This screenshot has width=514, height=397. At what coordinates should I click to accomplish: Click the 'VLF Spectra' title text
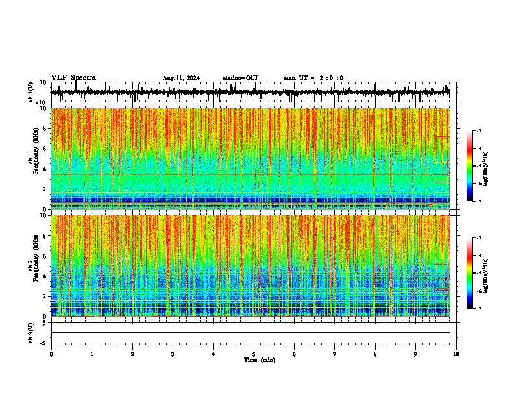pyautogui.click(x=73, y=78)
